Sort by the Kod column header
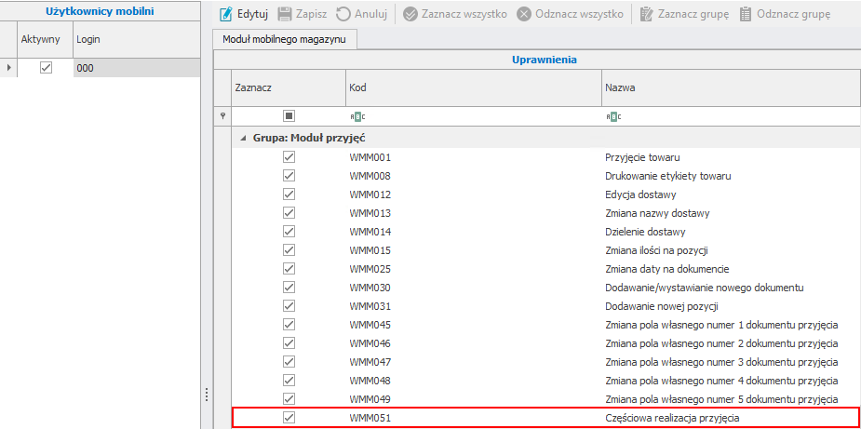Screen dimensions: 861x429 click(x=473, y=87)
